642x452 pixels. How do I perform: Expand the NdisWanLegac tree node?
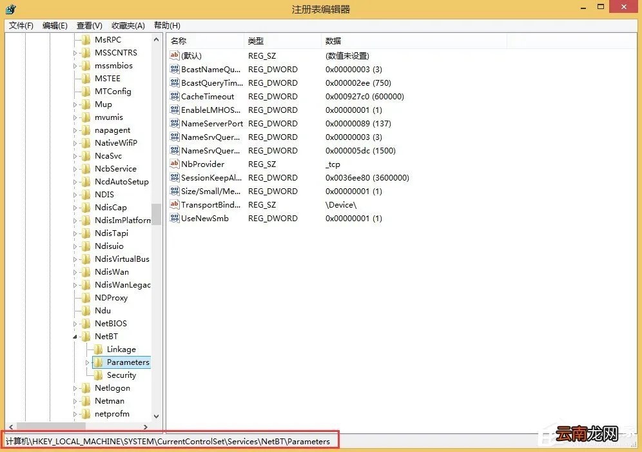[x=75, y=284]
